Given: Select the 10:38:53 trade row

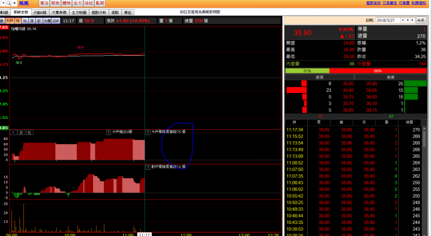Looking at the screenshot, I should (x=353, y=229).
